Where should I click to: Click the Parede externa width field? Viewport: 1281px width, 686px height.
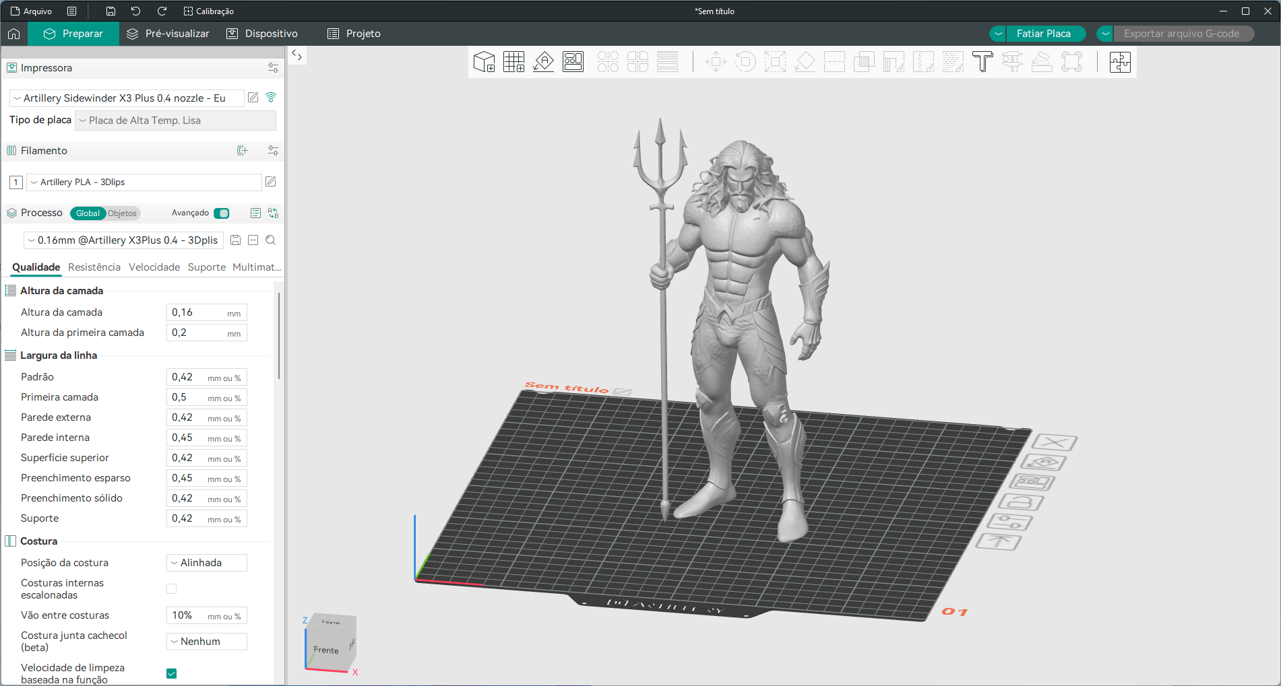coord(207,417)
